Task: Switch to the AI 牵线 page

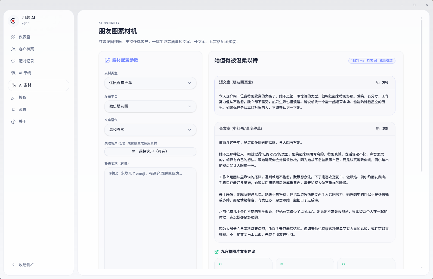Action: pyautogui.click(x=39, y=73)
